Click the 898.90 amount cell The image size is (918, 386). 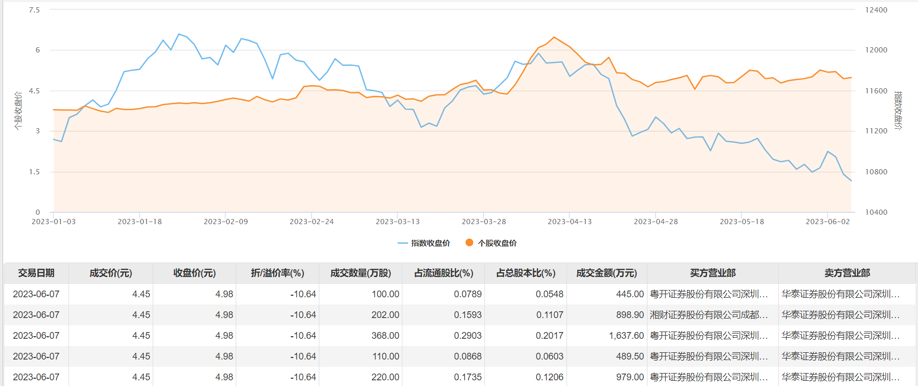pyautogui.click(x=629, y=315)
